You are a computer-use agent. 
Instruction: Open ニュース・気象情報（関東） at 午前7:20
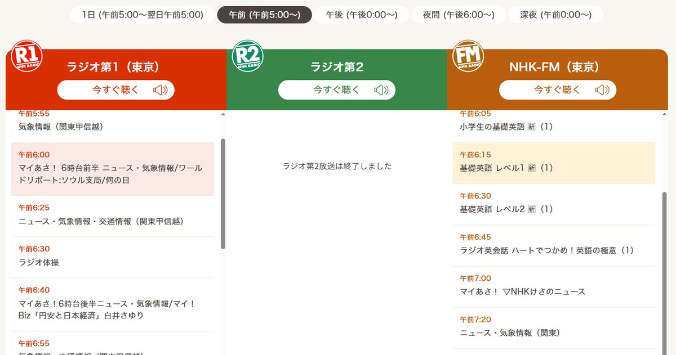pyautogui.click(x=554, y=328)
